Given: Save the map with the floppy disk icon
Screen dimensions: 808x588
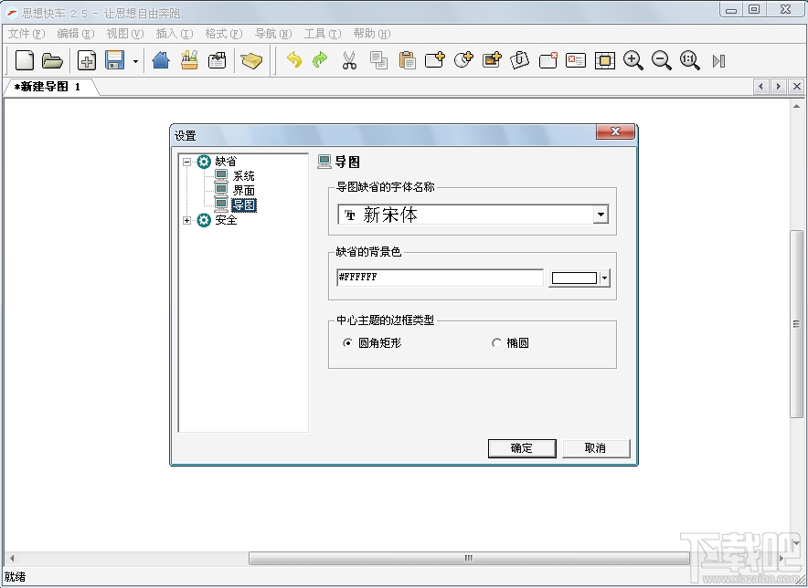Looking at the screenshot, I should (114, 60).
